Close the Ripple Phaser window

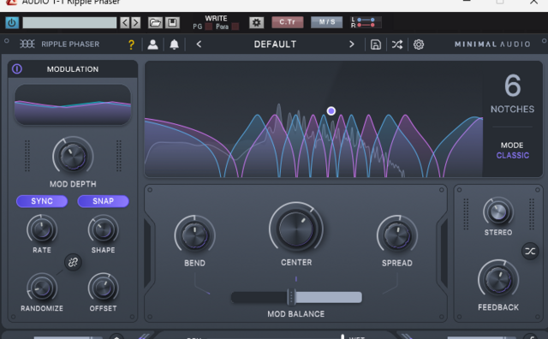click(x=534, y=2)
